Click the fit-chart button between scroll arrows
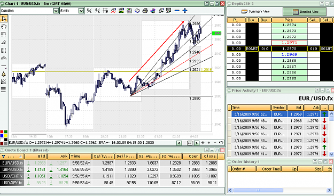 tap(190, 143)
